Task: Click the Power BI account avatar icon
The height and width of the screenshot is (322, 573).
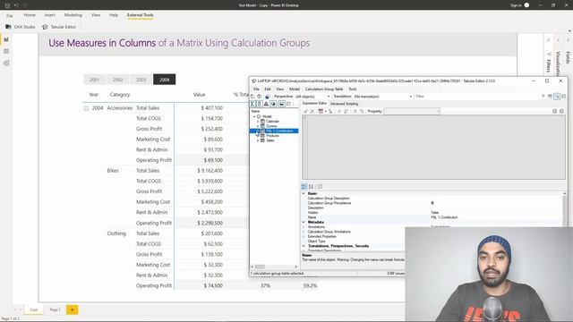Action: 526,5
